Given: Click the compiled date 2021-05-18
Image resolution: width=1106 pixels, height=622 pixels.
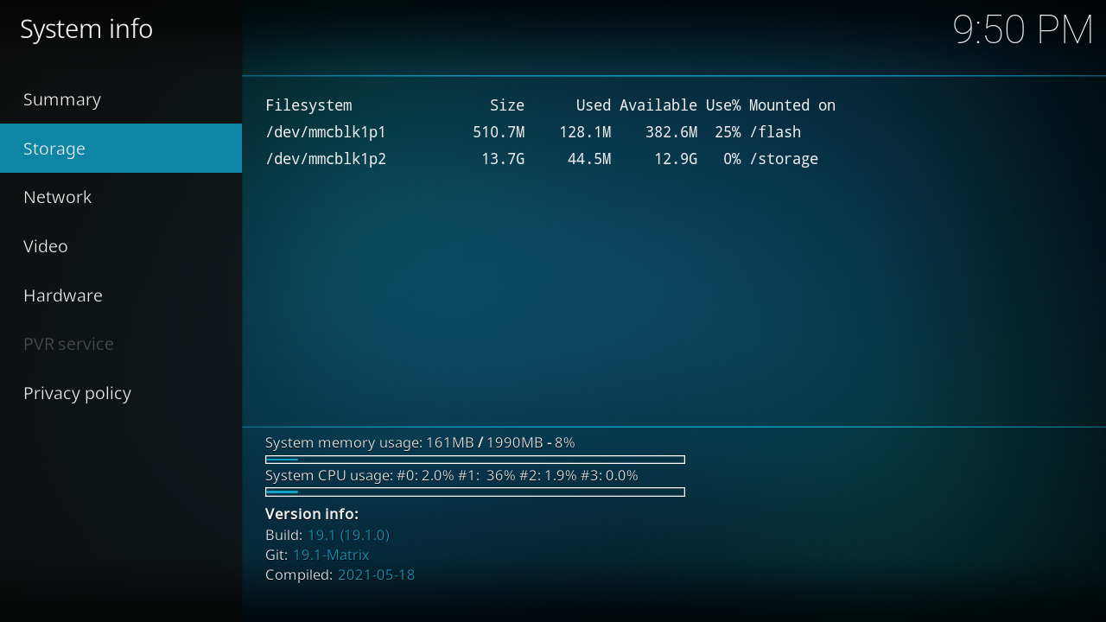Looking at the screenshot, I should [376, 574].
